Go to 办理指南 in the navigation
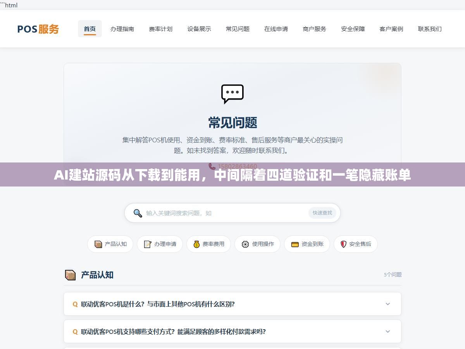This screenshot has height=349, width=465. [x=122, y=29]
